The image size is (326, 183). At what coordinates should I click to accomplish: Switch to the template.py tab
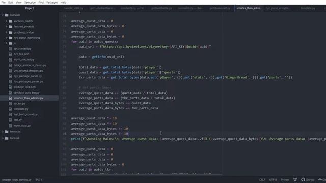point(308,8)
